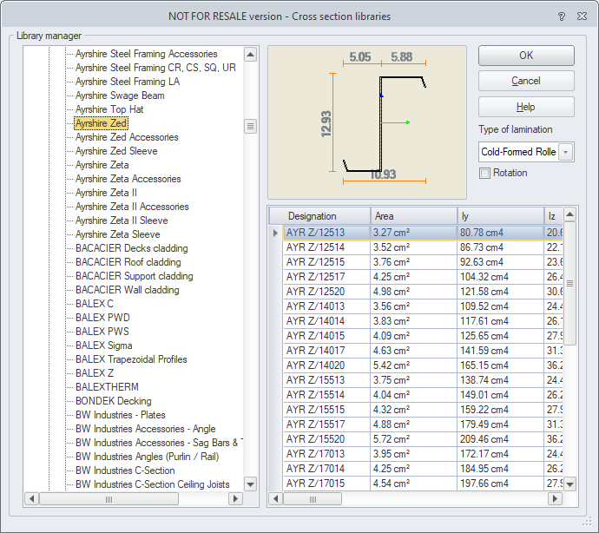Select Ayrshire Zeta II Sleeve library

pos(122,220)
